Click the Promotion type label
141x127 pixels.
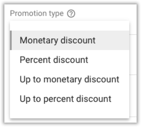37,13
